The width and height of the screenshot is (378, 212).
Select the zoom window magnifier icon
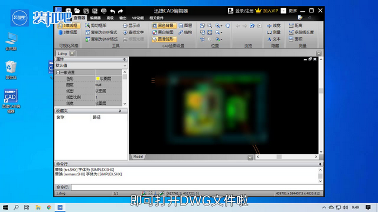coord(210,25)
